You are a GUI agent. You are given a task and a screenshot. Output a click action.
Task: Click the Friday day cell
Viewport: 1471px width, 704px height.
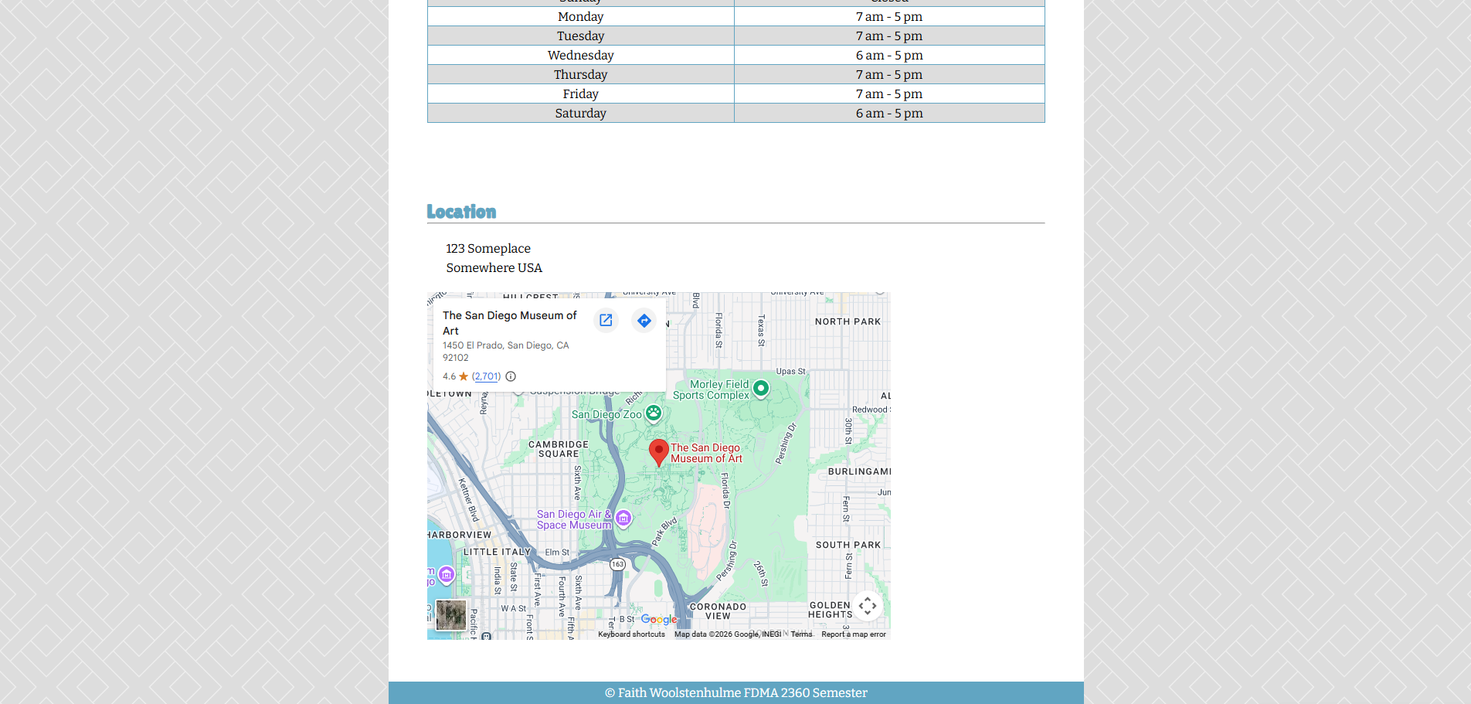[581, 94]
